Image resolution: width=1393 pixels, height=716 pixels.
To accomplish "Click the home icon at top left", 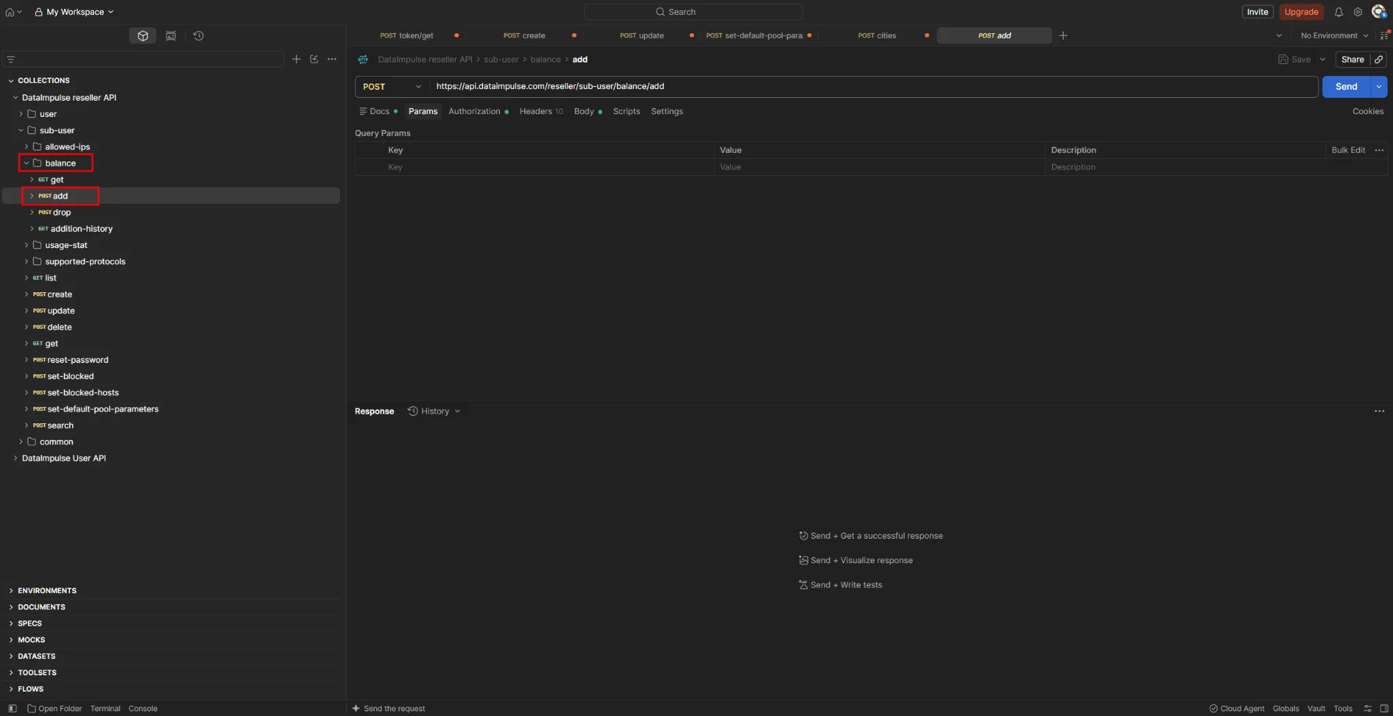I will [x=10, y=12].
